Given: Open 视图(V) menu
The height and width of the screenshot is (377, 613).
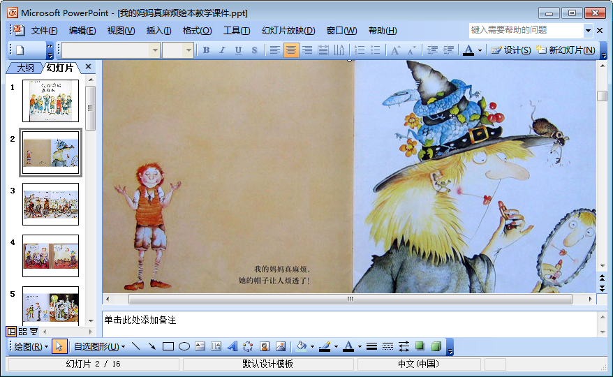Looking at the screenshot, I should coord(121,31).
